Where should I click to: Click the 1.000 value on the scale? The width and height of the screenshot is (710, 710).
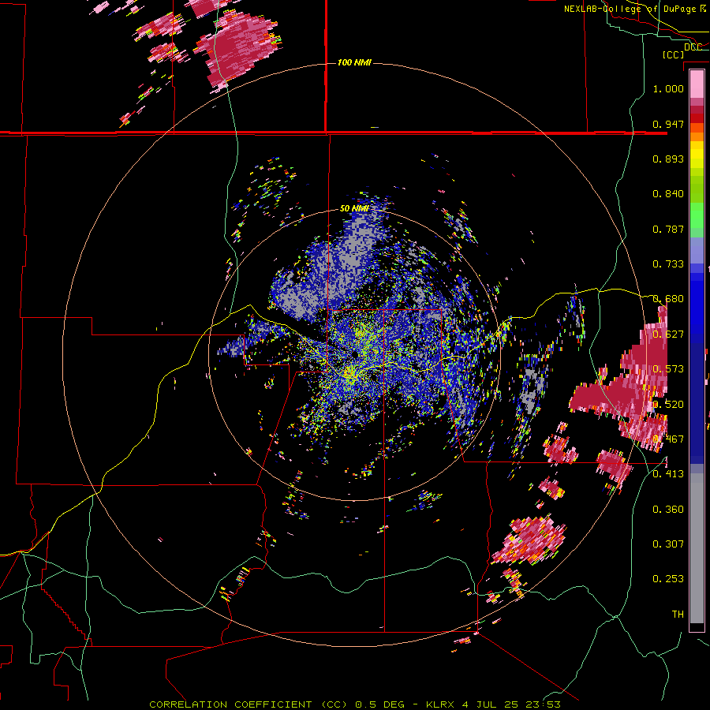tap(668, 88)
